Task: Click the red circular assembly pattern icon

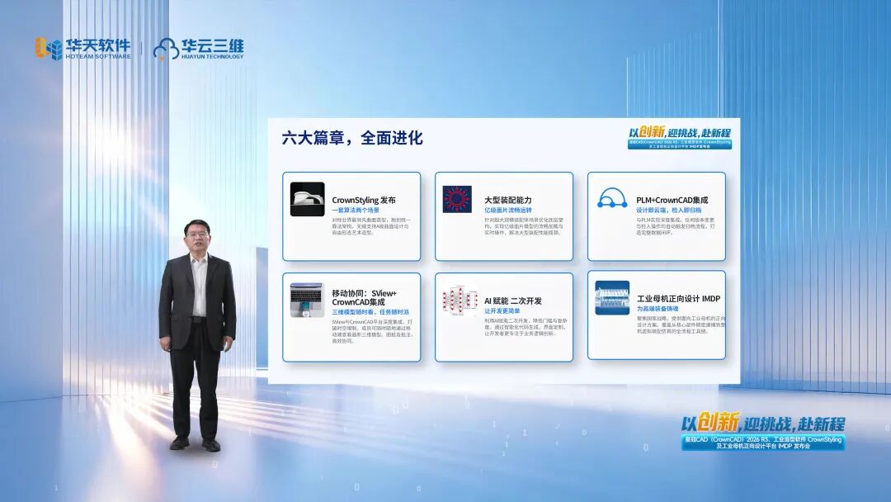Action: (x=457, y=199)
